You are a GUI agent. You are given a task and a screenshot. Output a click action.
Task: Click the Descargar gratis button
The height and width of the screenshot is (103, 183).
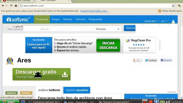41,74
